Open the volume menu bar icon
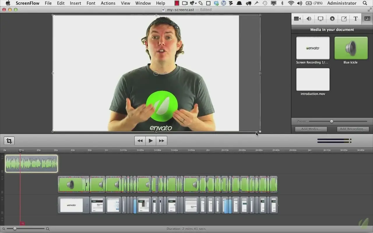This screenshot has height=233, width=373. (300, 3)
